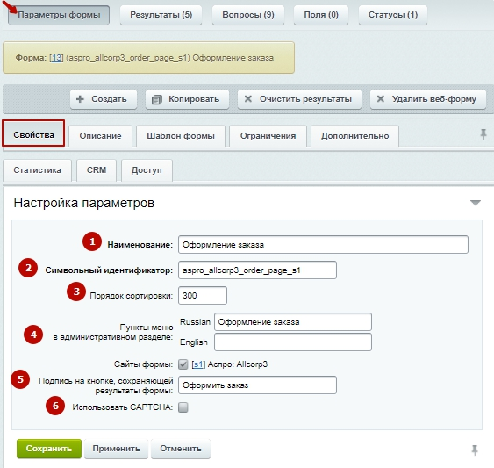Open the Вопросы (9) tab
The height and width of the screenshot is (468, 494).
[x=248, y=15]
